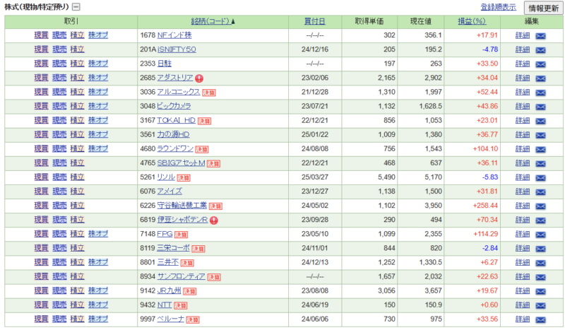The image size is (565, 330).
Task: Click 現売 for リソル row
Action: pos(59,177)
